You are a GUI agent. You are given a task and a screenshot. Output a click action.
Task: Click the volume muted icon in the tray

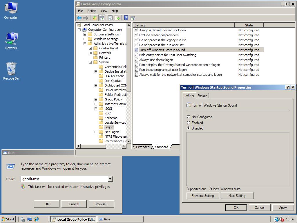coord(281,219)
